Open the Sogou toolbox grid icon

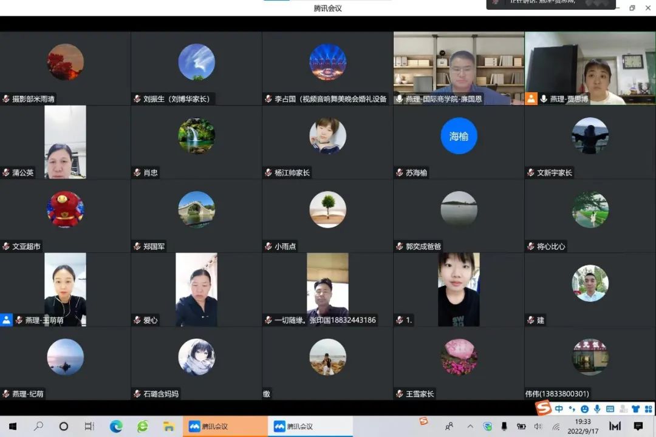647,409
